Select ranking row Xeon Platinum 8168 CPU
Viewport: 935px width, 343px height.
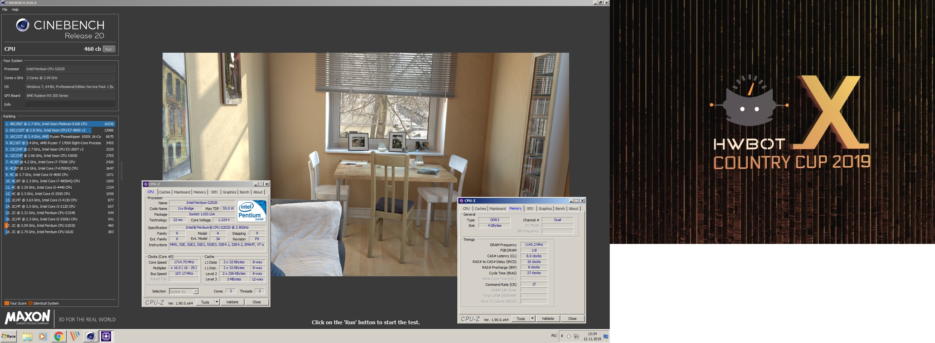[x=59, y=124]
